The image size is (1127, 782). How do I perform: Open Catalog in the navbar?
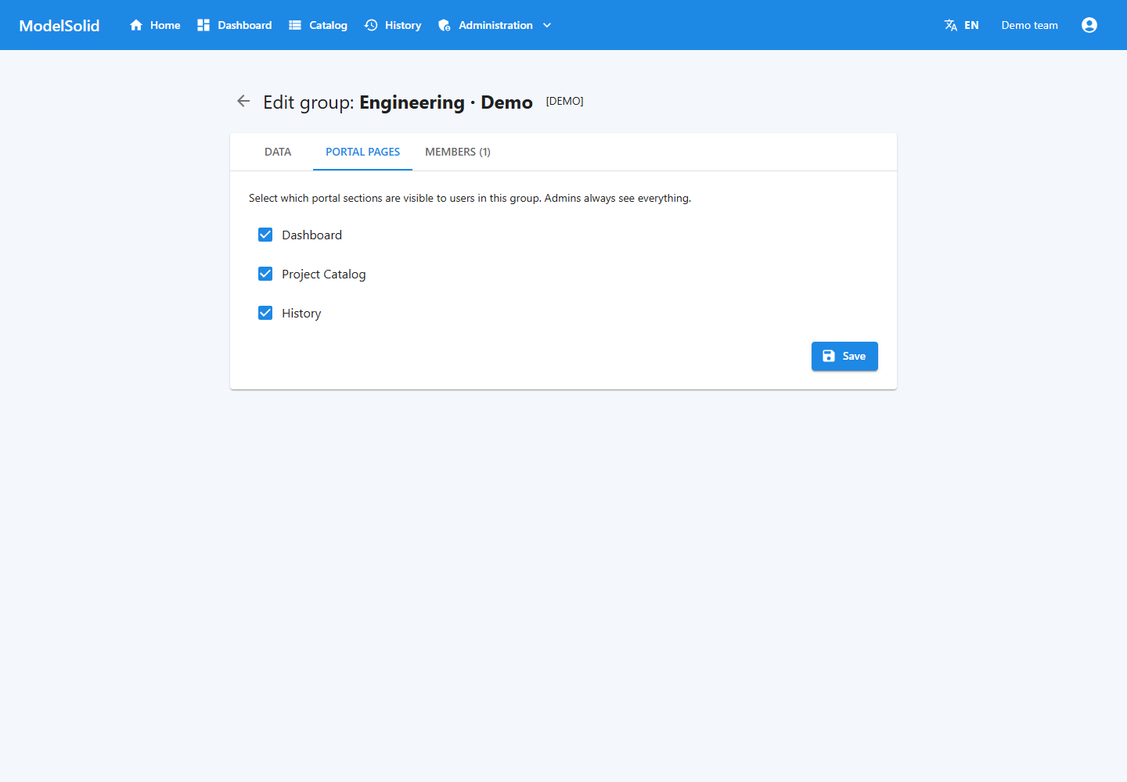[328, 25]
